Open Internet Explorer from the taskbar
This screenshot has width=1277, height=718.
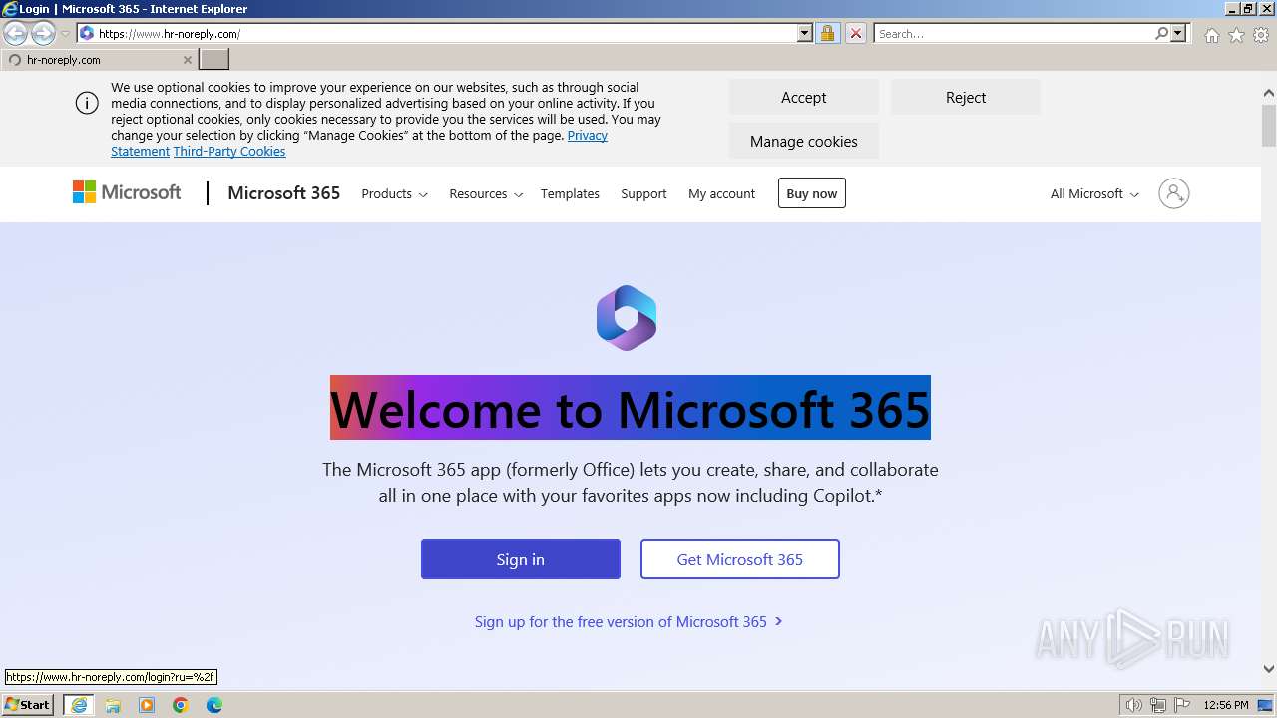coord(78,705)
